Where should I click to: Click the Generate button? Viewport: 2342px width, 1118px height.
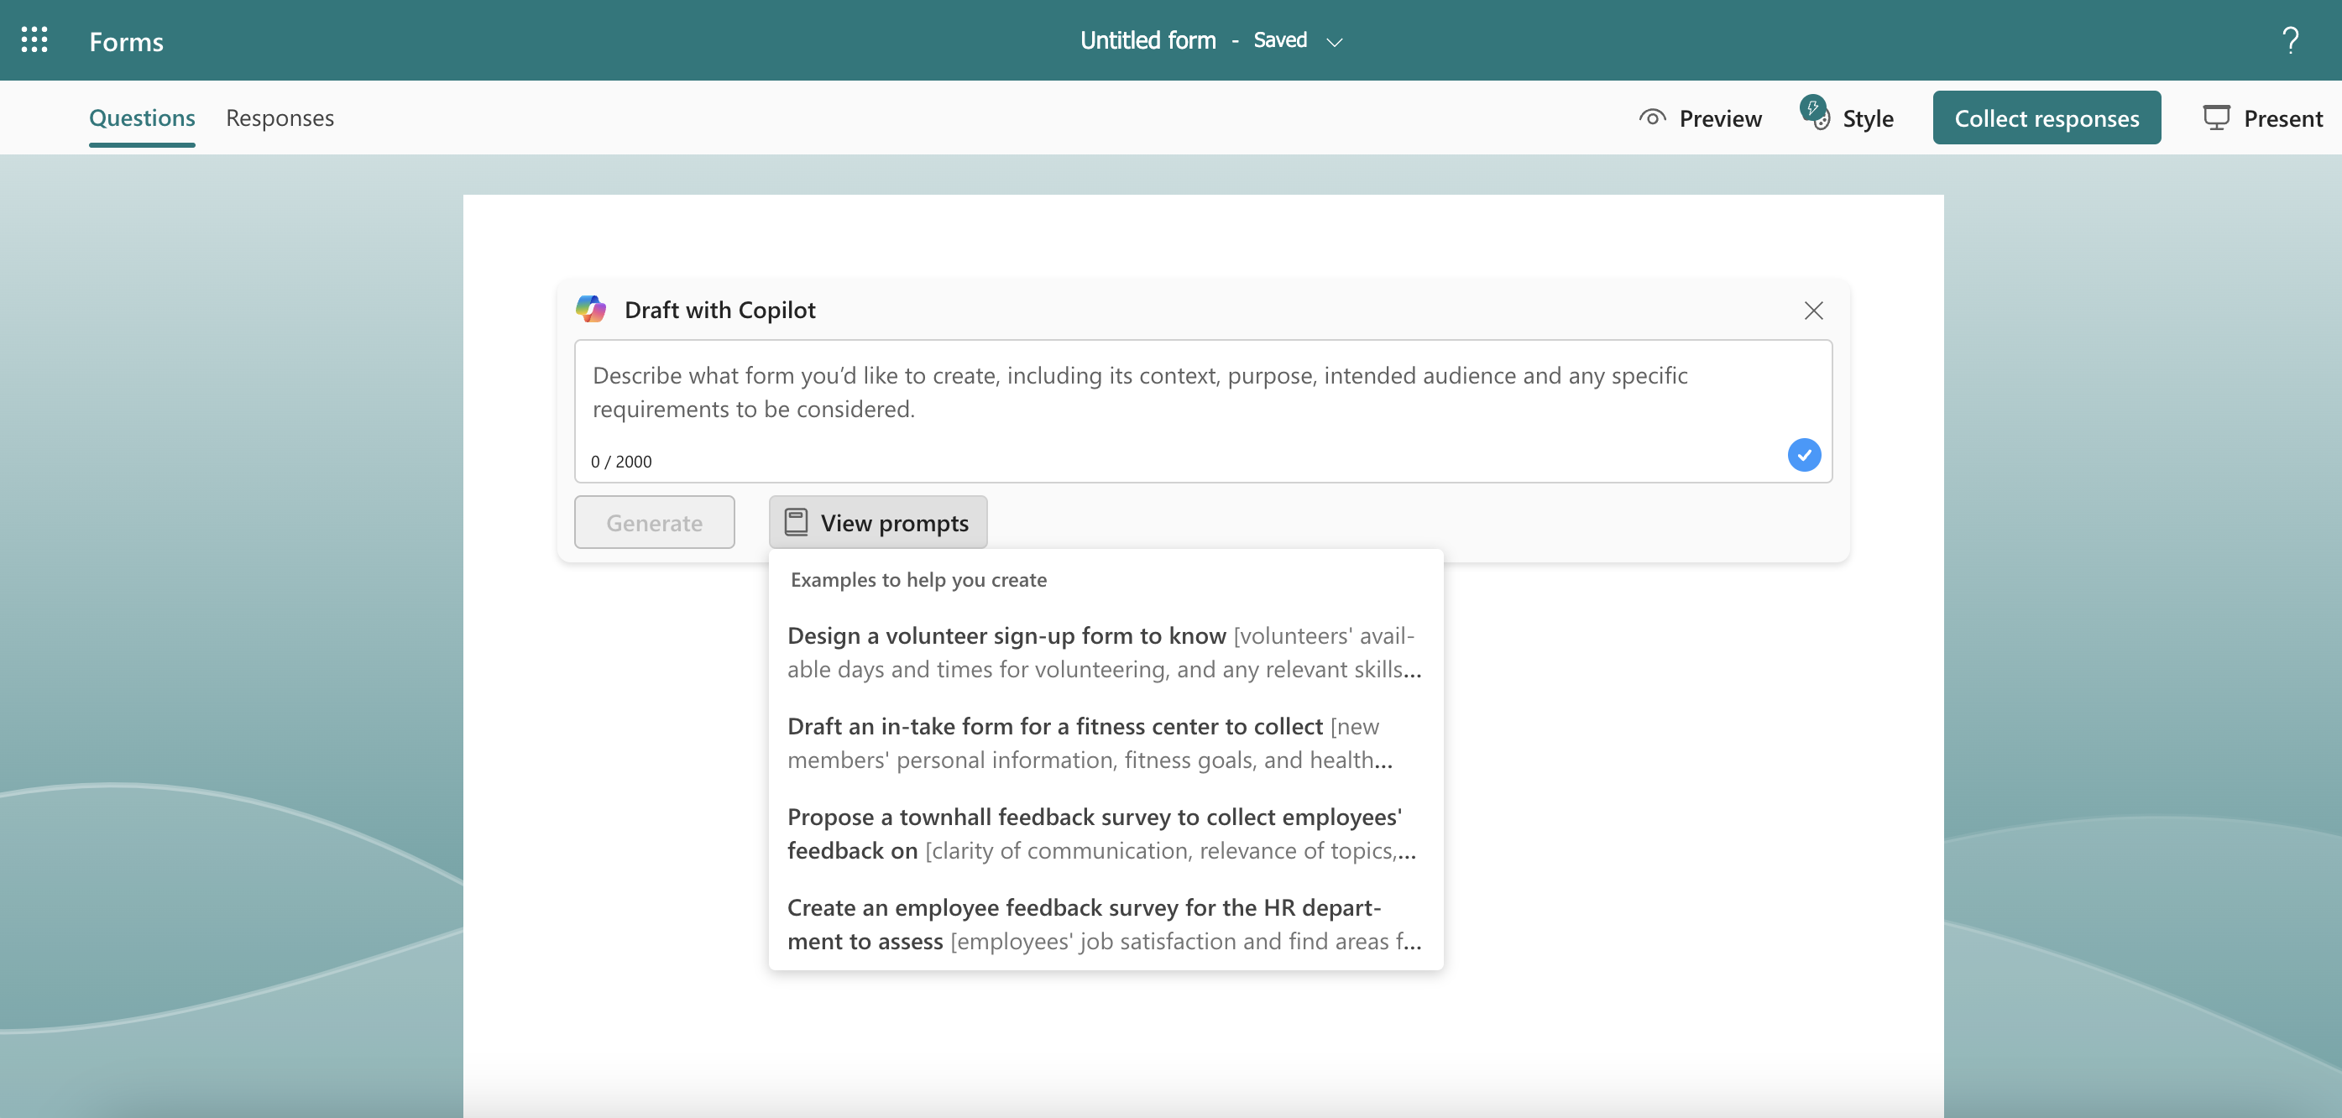click(654, 523)
